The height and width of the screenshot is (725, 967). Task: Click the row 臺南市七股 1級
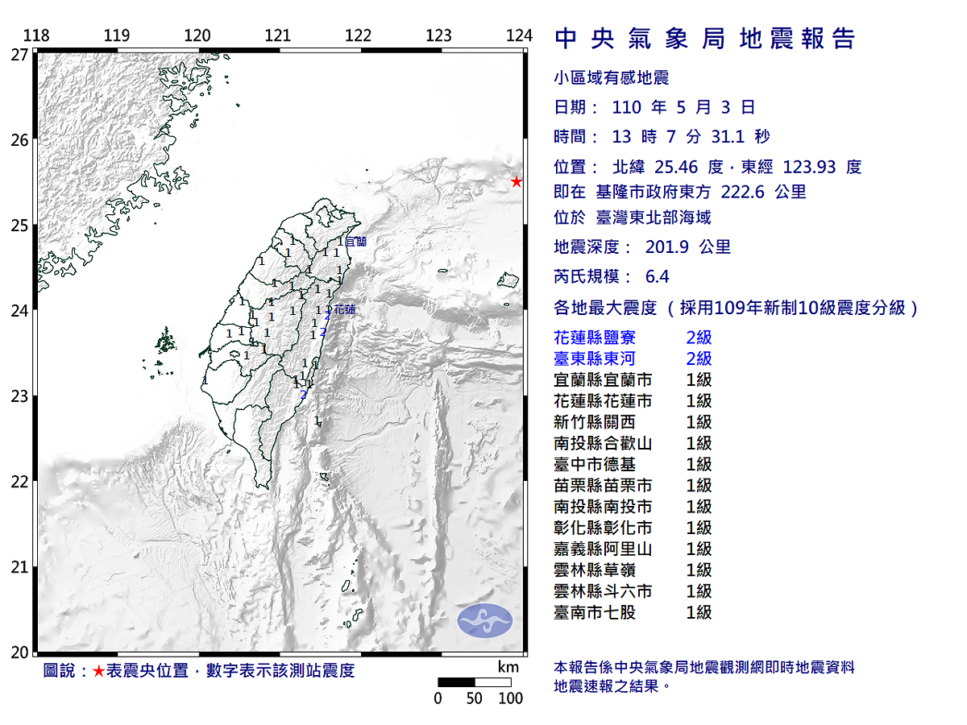pos(633,612)
